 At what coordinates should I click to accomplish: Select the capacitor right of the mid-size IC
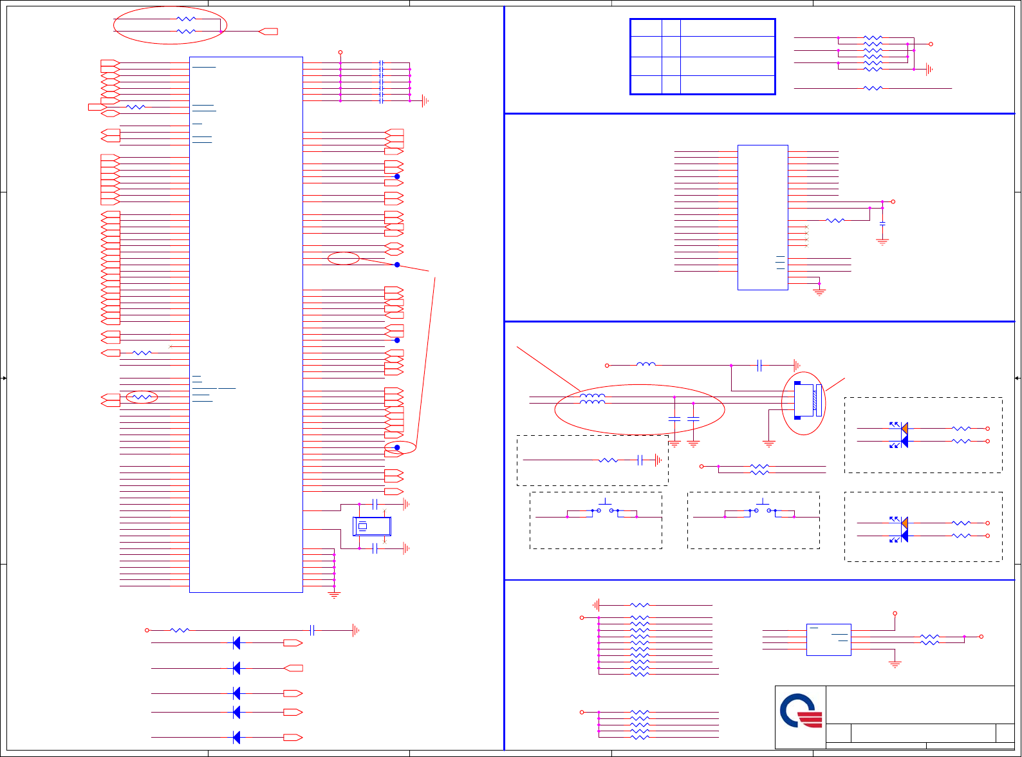882,223
